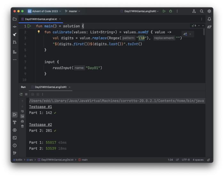This screenshot has width=224, height=177.
Task: Click the 53539 result in the console
Action: coord(51,149)
